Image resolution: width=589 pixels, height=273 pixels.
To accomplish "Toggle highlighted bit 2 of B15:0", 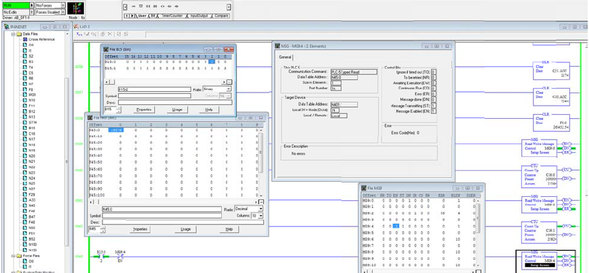I will click(212, 61).
